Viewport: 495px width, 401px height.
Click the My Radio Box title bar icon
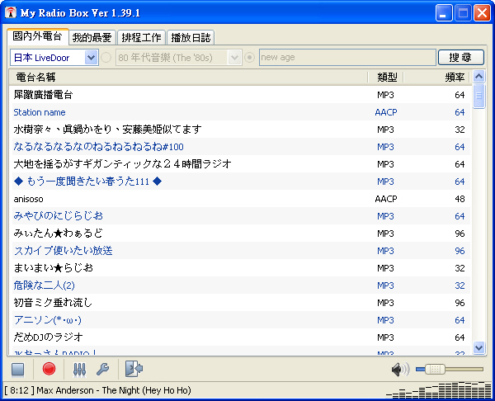click(x=11, y=12)
